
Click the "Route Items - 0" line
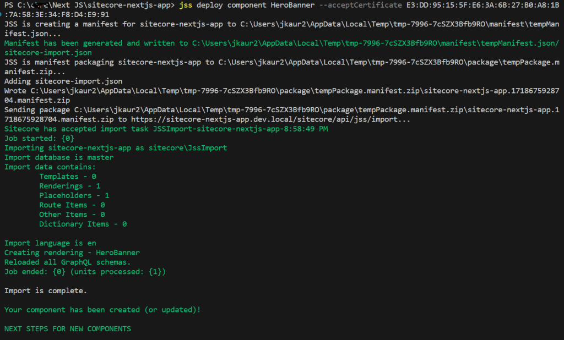coord(72,205)
